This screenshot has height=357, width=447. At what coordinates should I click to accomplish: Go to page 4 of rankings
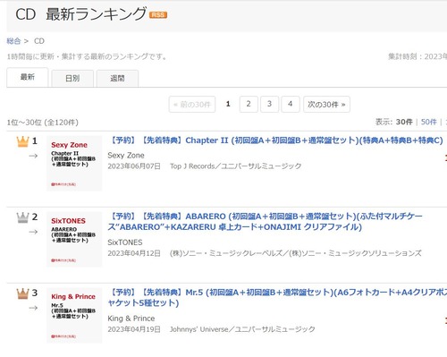click(291, 104)
